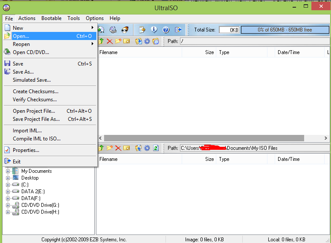Expand the CD/DVD Drive(G:) node
This screenshot has height=243, width=331.
pyautogui.click(x=8, y=205)
